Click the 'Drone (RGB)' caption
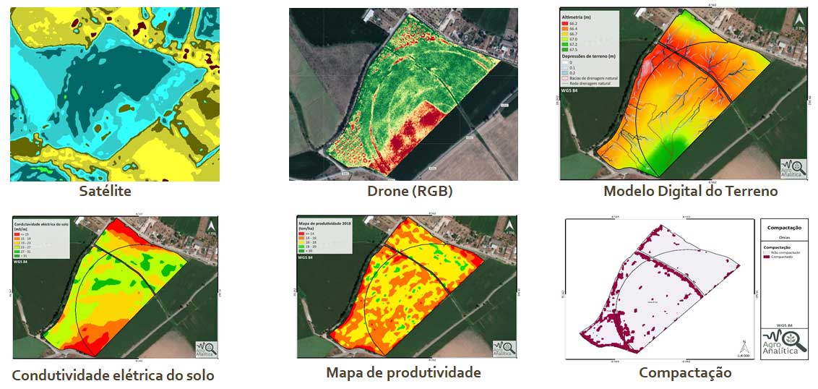Image resolution: width=818 pixels, height=389 pixels. [410, 192]
